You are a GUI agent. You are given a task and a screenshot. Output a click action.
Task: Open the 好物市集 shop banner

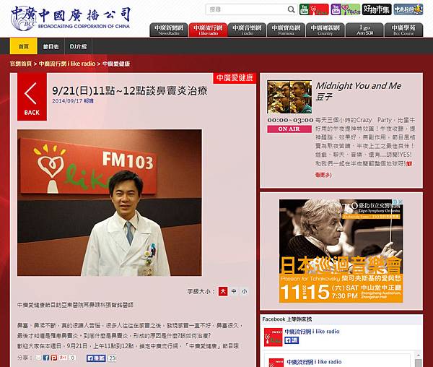coord(377,9)
